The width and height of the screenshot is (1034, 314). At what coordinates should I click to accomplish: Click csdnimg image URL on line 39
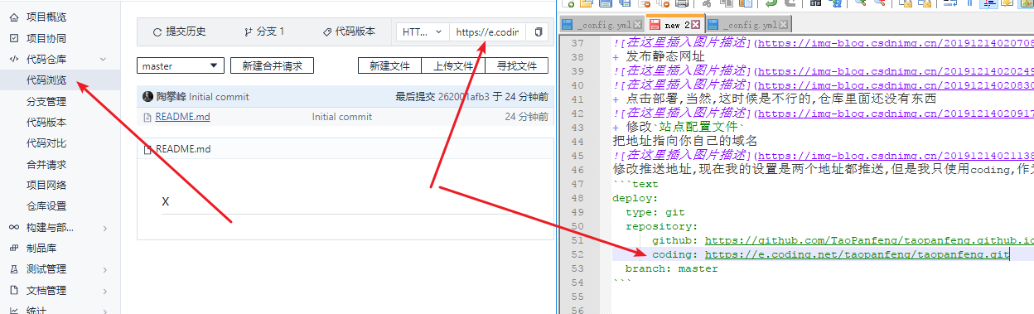click(x=896, y=70)
